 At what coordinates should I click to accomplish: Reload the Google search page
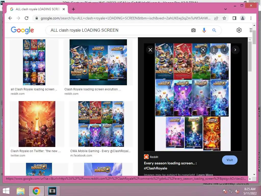tap(27, 18)
